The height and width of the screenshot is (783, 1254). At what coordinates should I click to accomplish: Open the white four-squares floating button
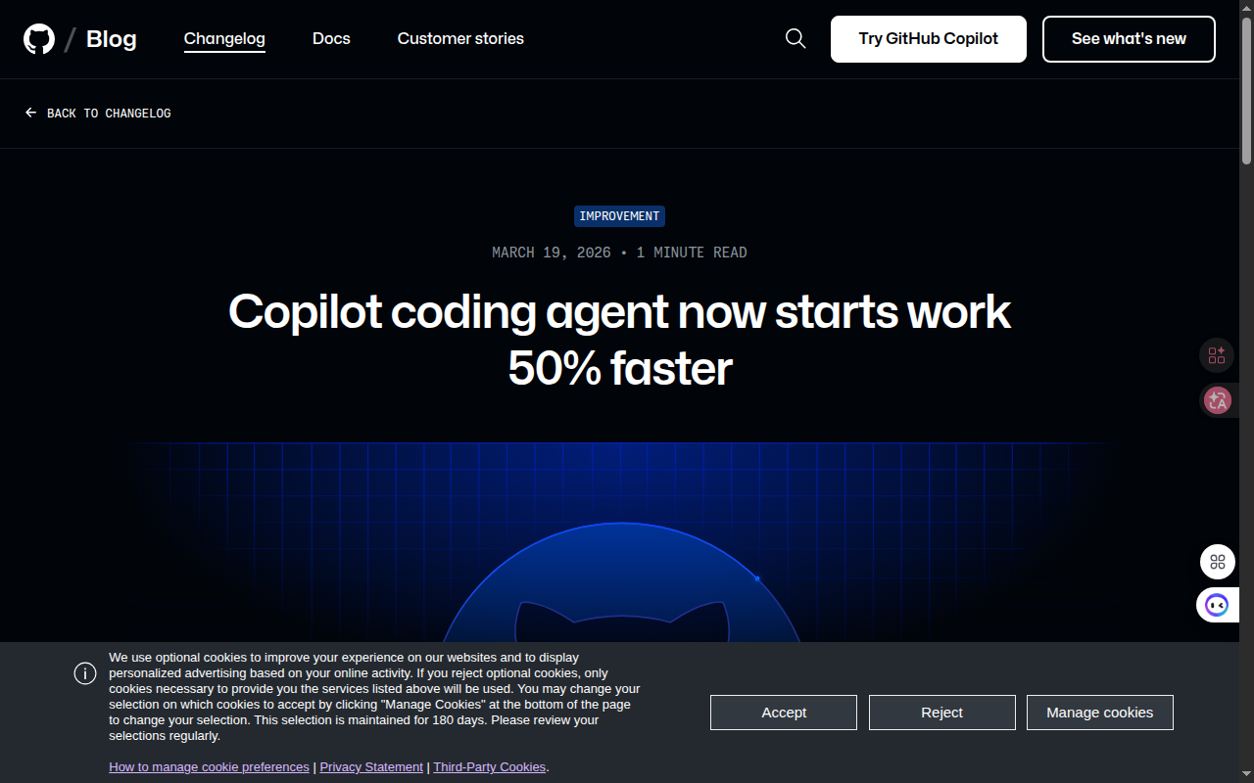point(1218,562)
